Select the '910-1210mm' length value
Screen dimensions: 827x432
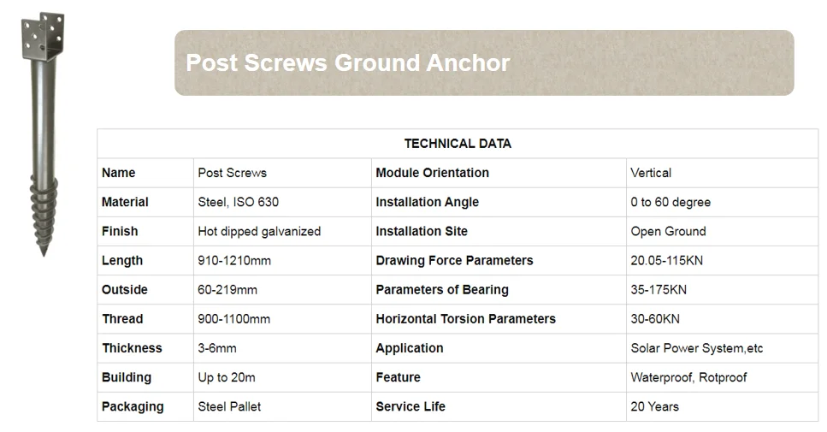point(234,260)
